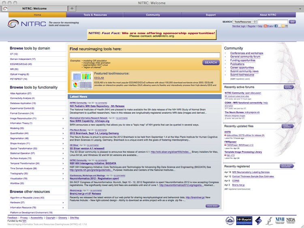Click the figure silhouette logo in footer
The width and height of the screenshot is (304, 228).
269,221
